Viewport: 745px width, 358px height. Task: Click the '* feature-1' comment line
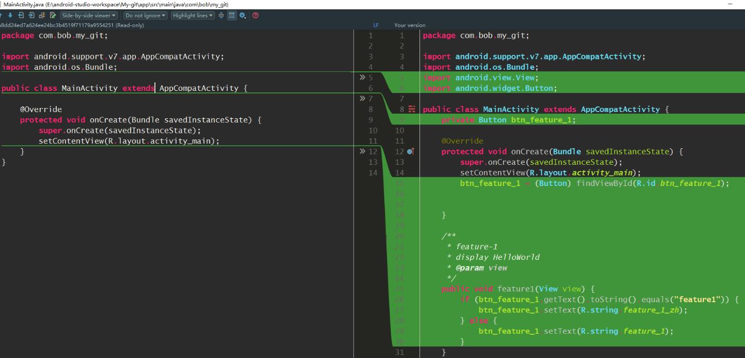pyautogui.click(x=472, y=246)
